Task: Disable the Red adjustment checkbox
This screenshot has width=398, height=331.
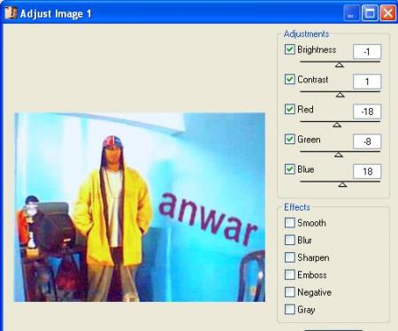Action: point(289,109)
